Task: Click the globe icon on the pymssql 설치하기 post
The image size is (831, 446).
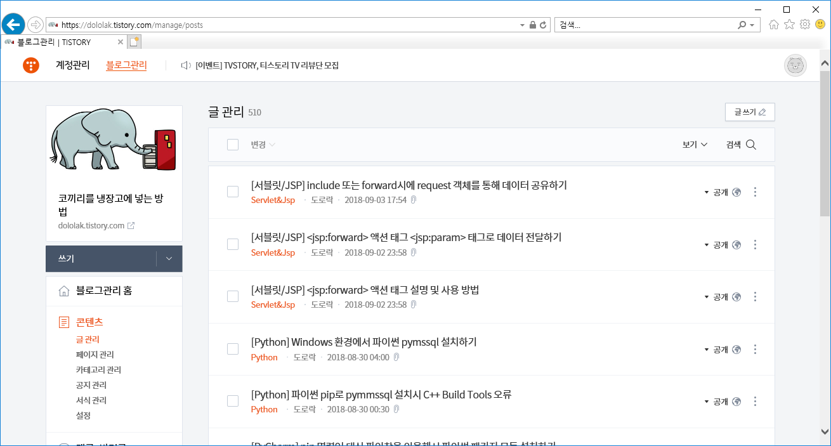Action: pyautogui.click(x=736, y=349)
